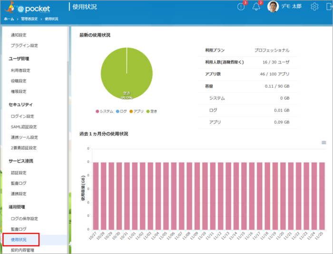
Task: Toggle the 空き legend entry
Action: click(151, 111)
